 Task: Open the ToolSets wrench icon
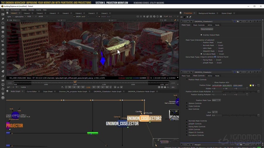click(3, 76)
